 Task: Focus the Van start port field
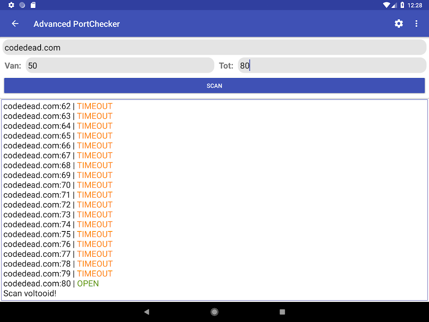click(120, 66)
